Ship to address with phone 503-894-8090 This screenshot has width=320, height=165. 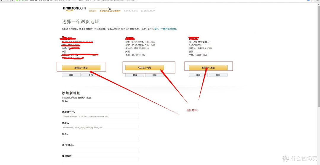145,68
